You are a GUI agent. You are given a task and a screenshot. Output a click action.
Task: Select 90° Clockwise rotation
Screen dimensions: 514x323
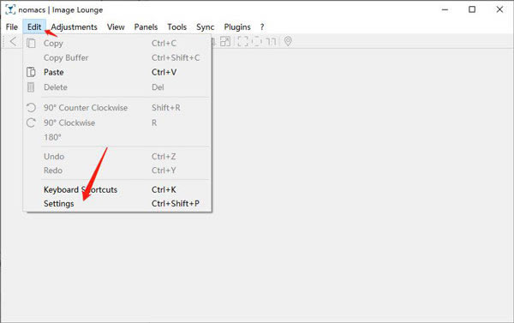[x=118, y=123]
